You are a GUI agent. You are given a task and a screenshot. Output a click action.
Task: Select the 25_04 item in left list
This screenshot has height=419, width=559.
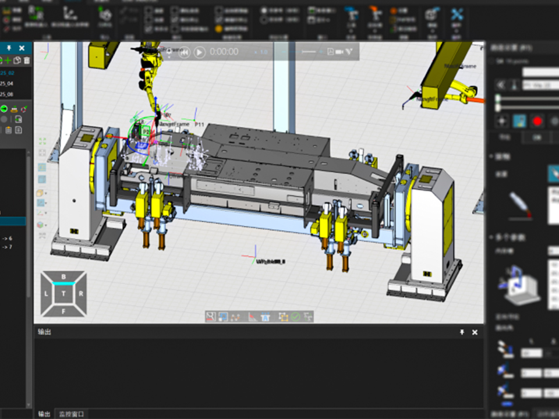[7, 84]
